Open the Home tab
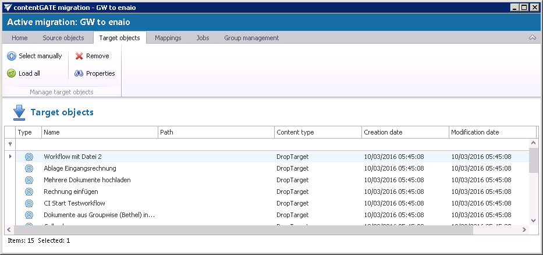The width and height of the screenshot is (543, 255). [20, 38]
